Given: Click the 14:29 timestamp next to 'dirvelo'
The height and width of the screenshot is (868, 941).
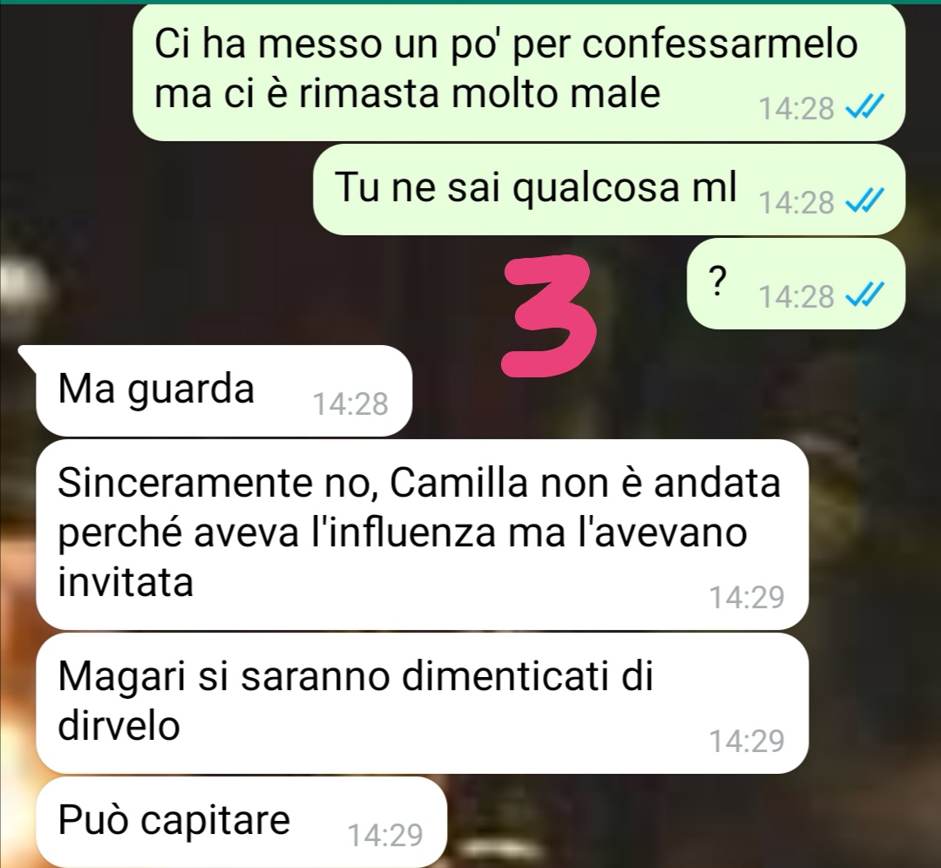Looking at the screenshot, I should coord(748,742).
